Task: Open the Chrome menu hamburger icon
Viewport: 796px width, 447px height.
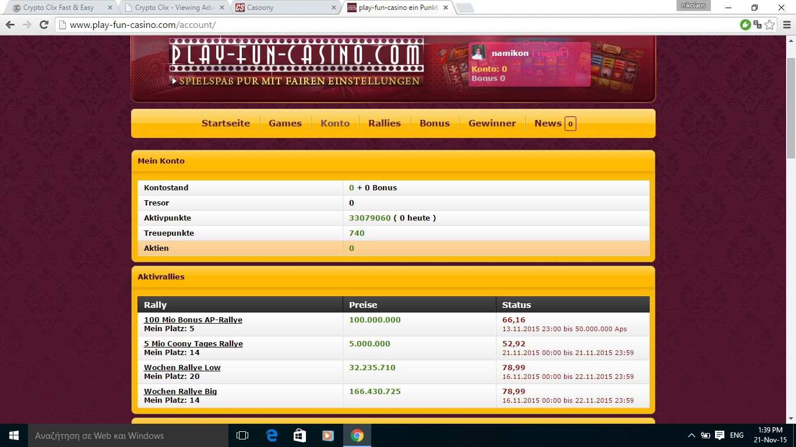Action: [786, 24]
